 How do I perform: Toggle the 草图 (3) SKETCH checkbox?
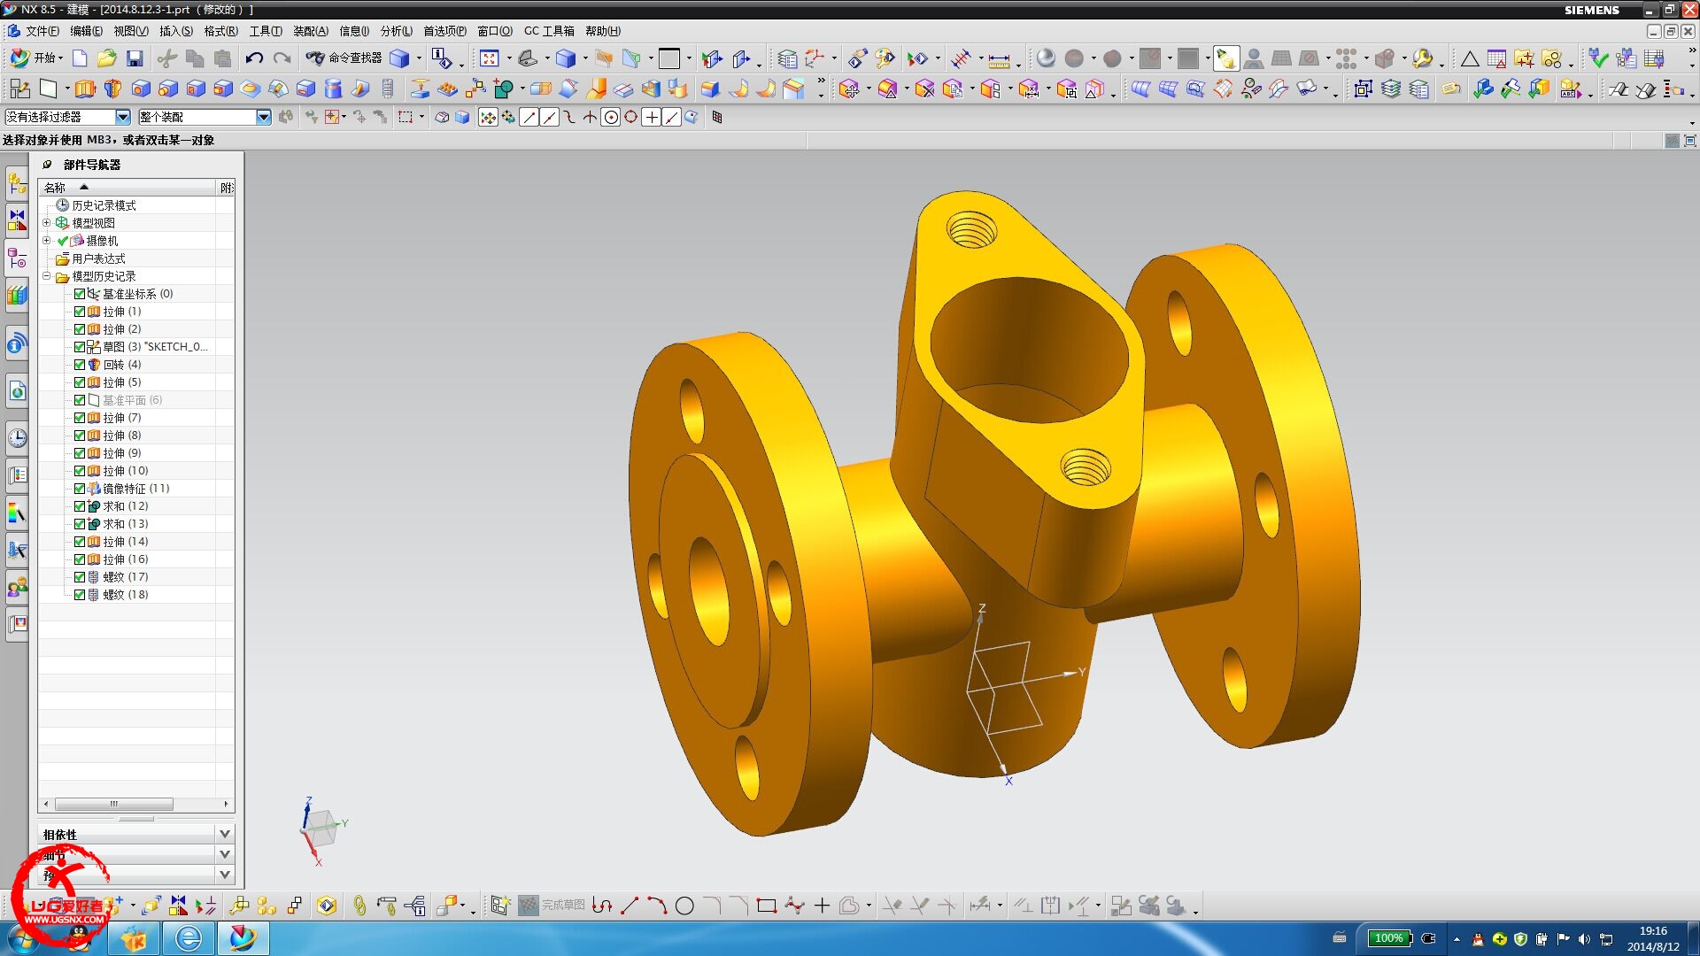click(x=80, y=347)
